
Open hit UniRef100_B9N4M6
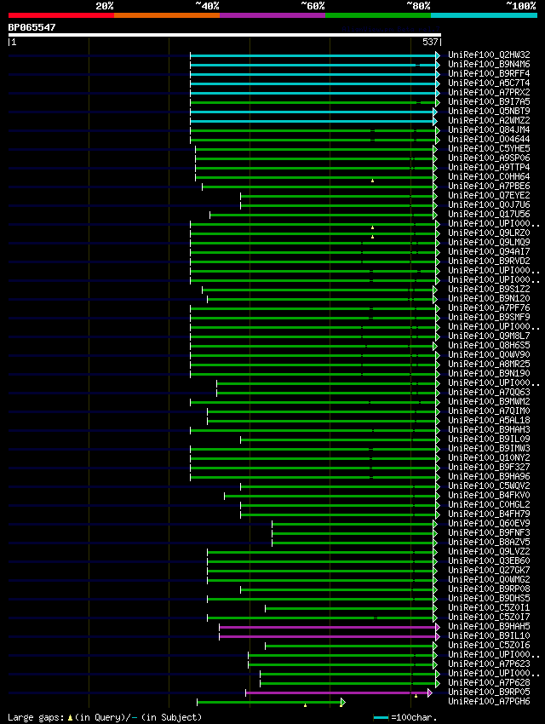pyautogui.click(x=489, y=64)
